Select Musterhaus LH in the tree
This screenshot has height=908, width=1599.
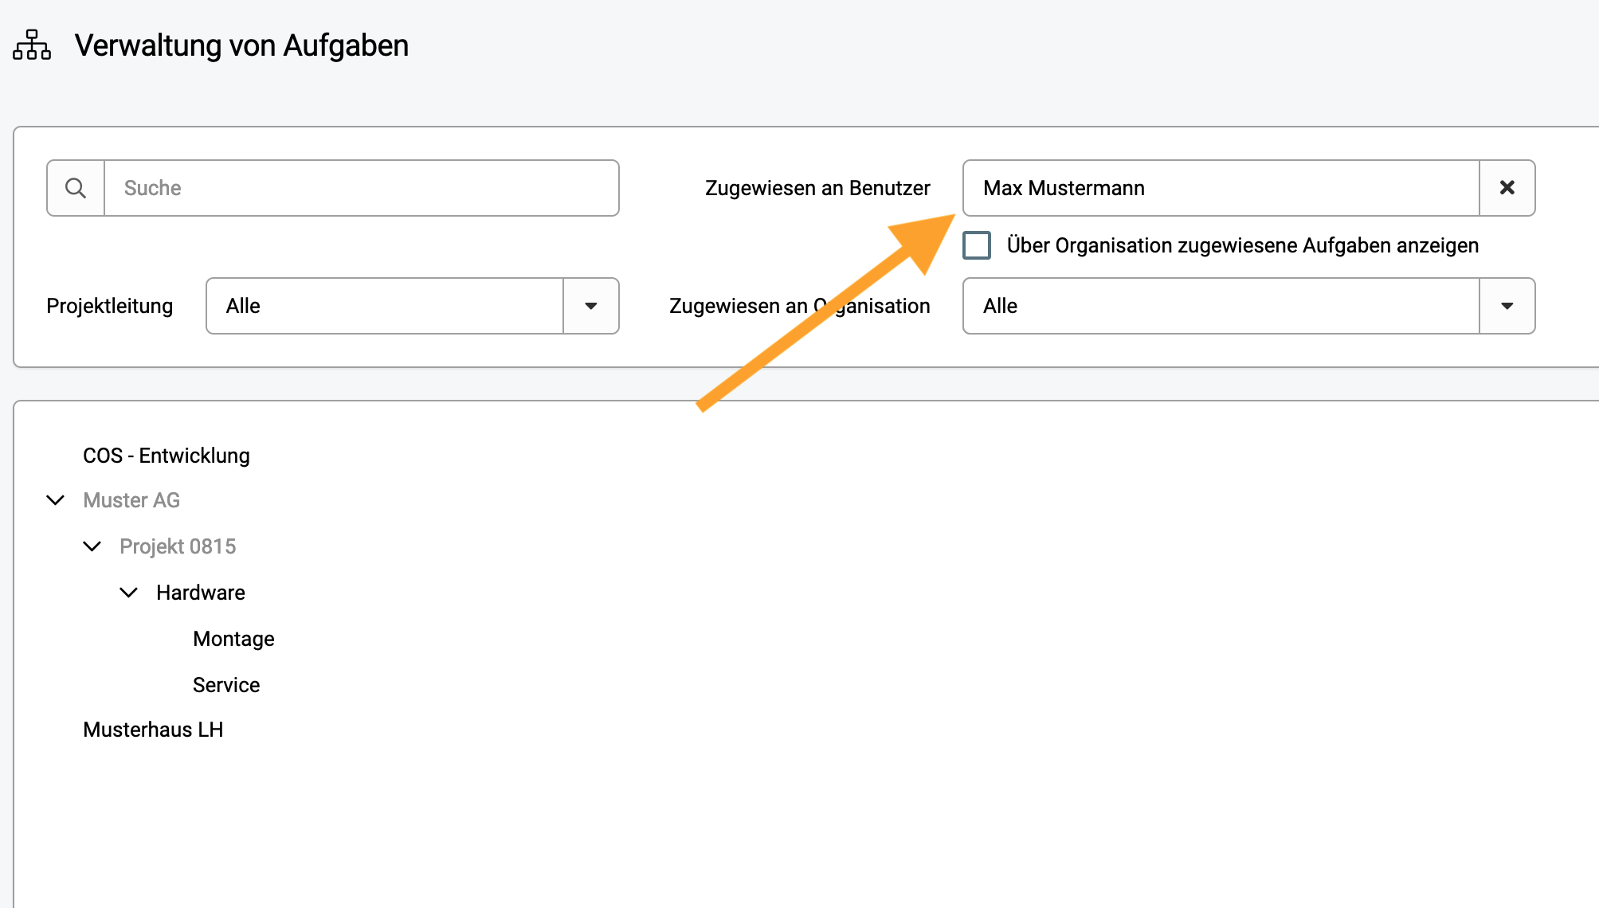(153, 730)
